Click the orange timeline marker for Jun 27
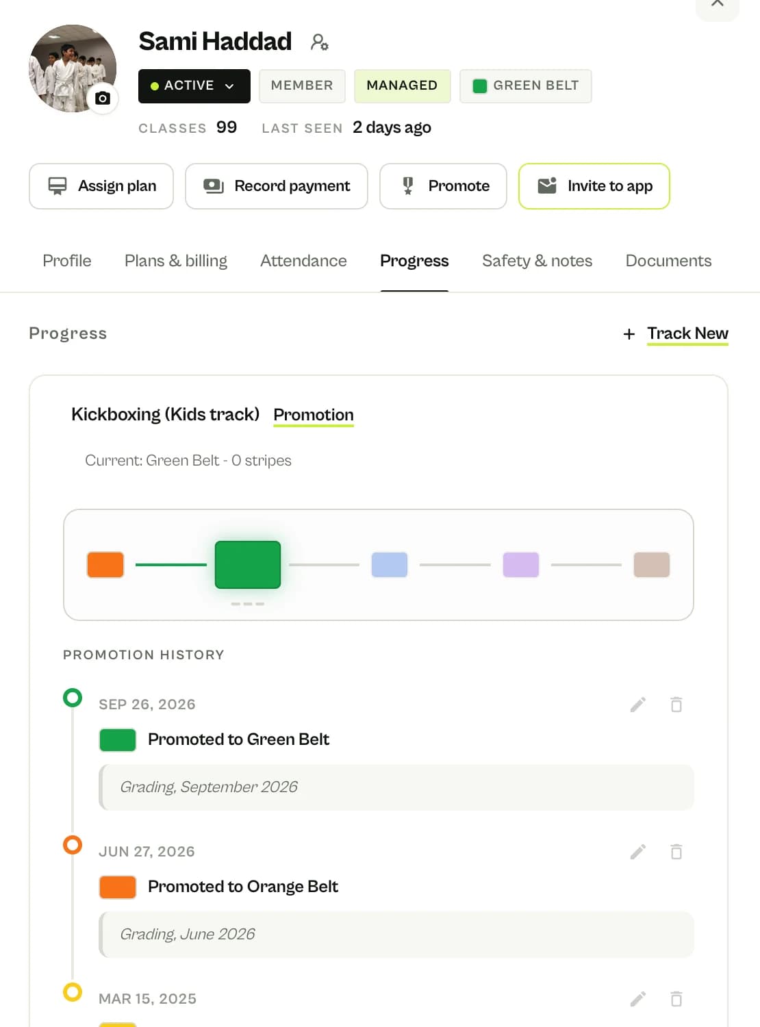This screenshot has height=1027, width=760. pyautogui.click(x=73, y=845)
